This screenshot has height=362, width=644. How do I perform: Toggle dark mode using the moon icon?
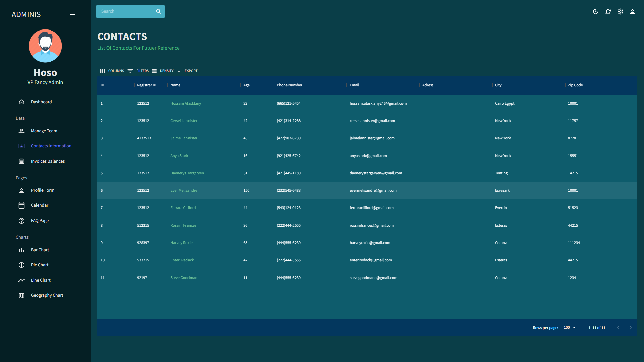pyautogui.click(x=596, y=11)
